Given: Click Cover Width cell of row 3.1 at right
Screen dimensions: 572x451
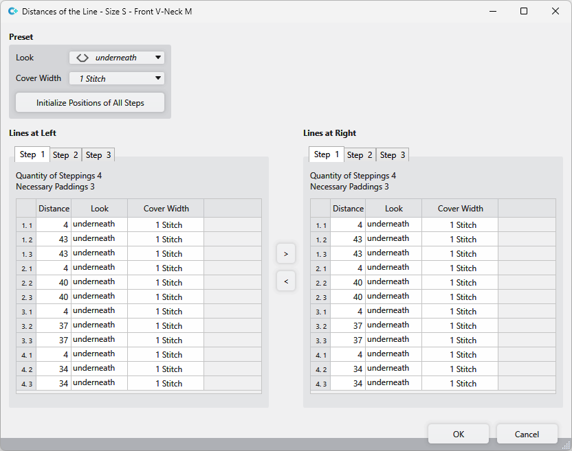Looking at the screenshot, I should click(460, 311).
